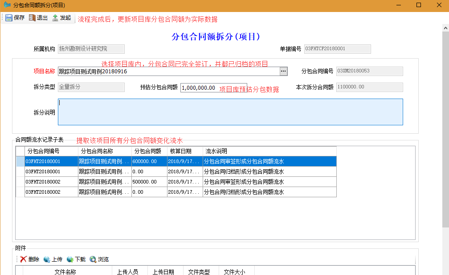This screenshot has height=275, width=449.
Task: Select the row with amount 500000.00
Action: pyautogui.click(x=176, y=182)
